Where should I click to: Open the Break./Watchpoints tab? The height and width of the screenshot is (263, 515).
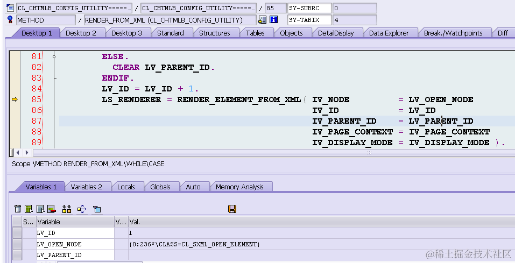453,33
